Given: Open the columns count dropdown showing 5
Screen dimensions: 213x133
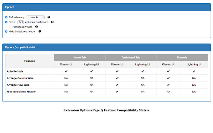Looking at the screenshot, I should (x=21, y=22).
